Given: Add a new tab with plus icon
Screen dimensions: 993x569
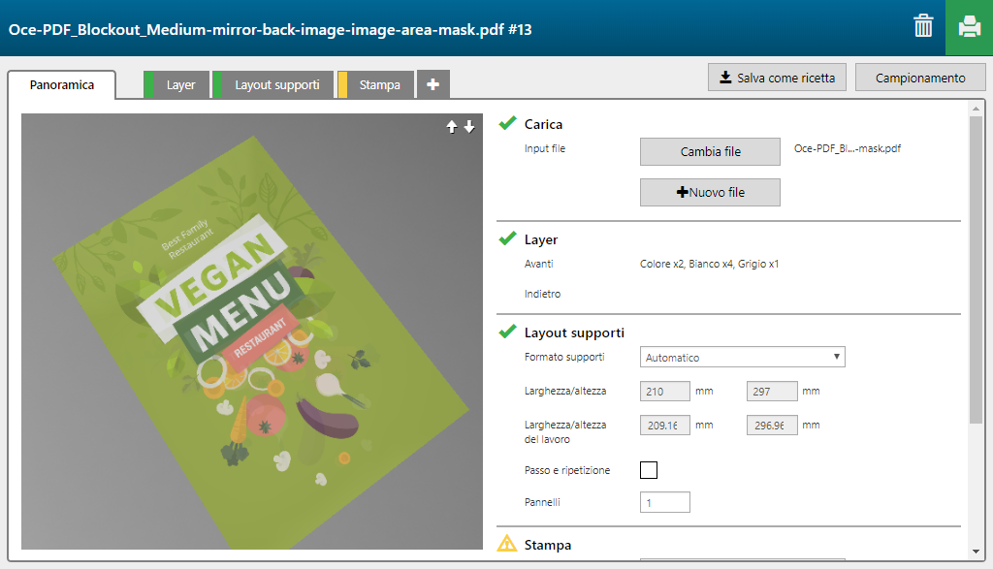Looking at the screenshot, I should click(433, 84).
